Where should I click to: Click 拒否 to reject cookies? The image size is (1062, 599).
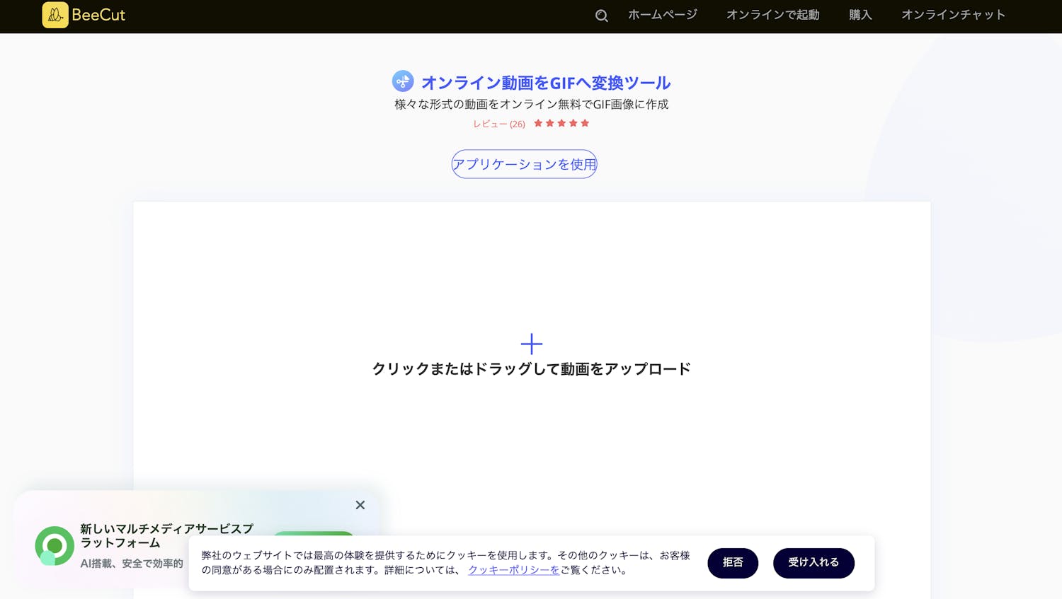(733, 563)
